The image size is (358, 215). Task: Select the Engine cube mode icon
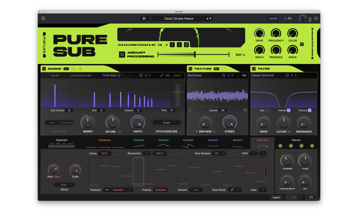pyautogui.click(x=80, y=69)
